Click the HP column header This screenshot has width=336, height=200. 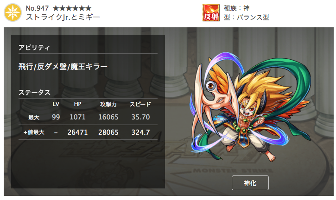click(x=77, y=104)
